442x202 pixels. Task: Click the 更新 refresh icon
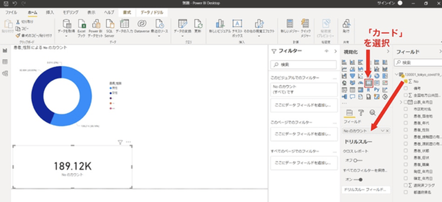pos(198,25)
